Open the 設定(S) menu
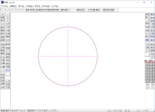155x112 pixels. [38, 6]
